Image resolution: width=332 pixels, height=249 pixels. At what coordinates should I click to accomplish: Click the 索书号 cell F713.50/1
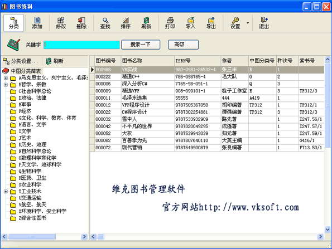click(x=311, y=148)
